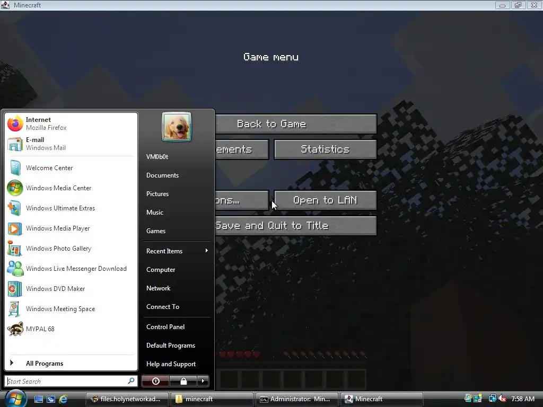Open Games explorer
Screen dimensions: 543x407
[x=176, y=231]
